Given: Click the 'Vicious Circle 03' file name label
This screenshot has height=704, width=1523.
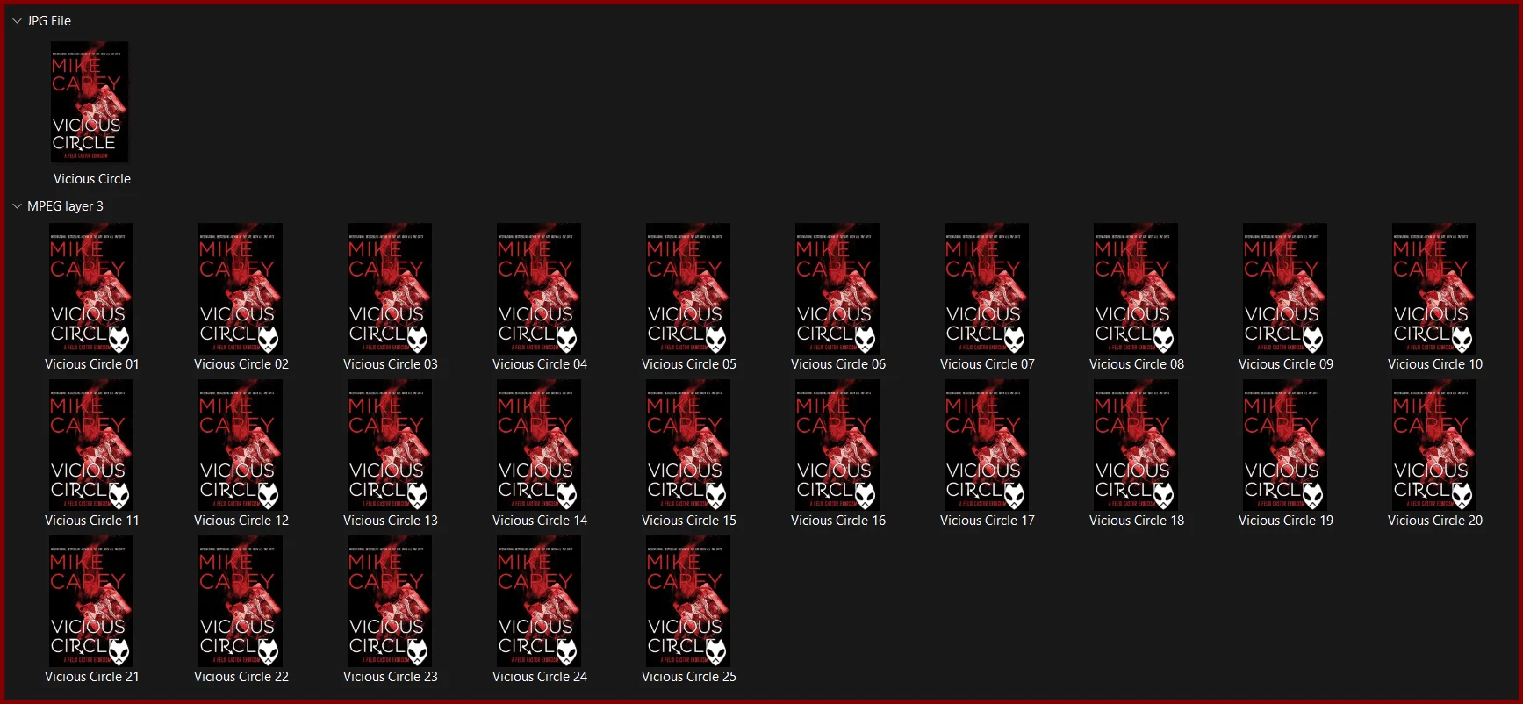Looking at the screenshot, I should coord(391,364).
